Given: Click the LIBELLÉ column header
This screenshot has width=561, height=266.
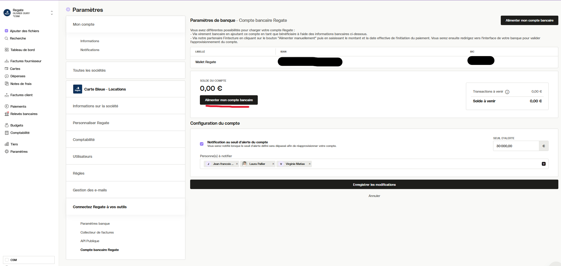Looking at the screenshot, I should point(200,52).
